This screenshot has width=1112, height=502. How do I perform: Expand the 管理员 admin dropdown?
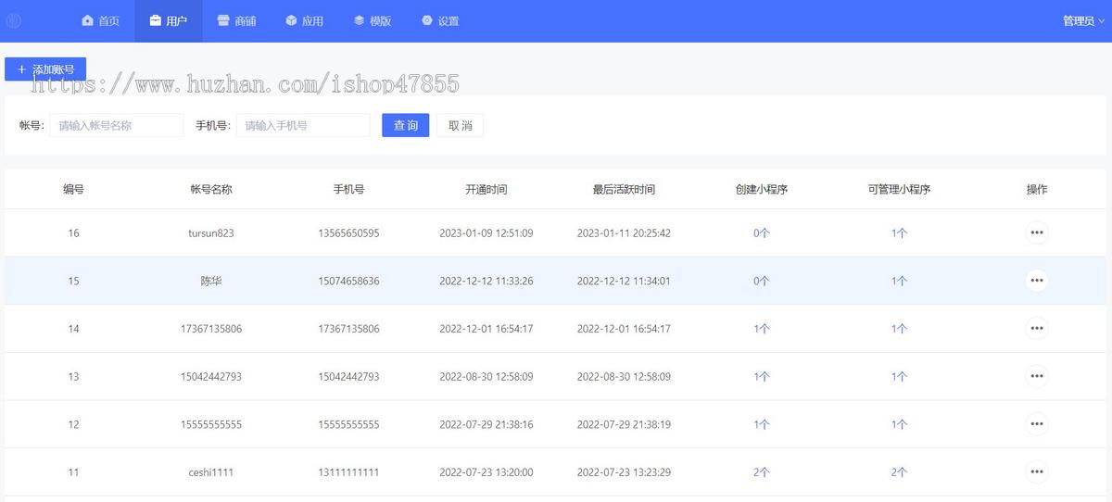click(1083, 20)
